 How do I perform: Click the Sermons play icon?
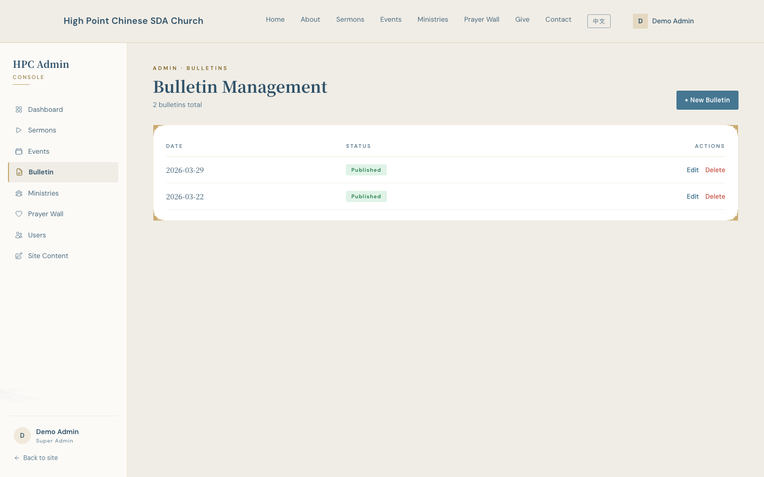click(19, 130)
